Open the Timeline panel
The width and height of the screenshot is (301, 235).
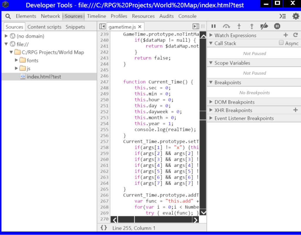pos(97,16)
